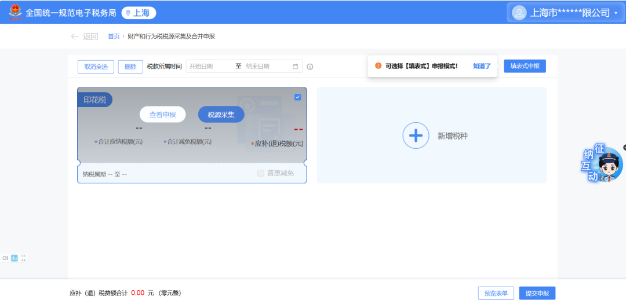Click the plus icon for 新增税种
Screen dimensions: 626x304
click(x=416, y=136)
